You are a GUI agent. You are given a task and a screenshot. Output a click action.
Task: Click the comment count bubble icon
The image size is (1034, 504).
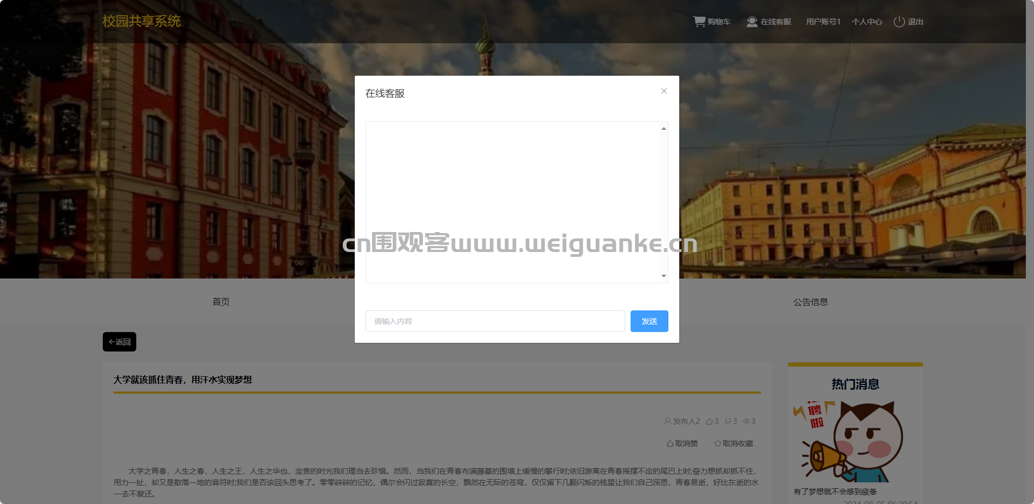(728, 421)
